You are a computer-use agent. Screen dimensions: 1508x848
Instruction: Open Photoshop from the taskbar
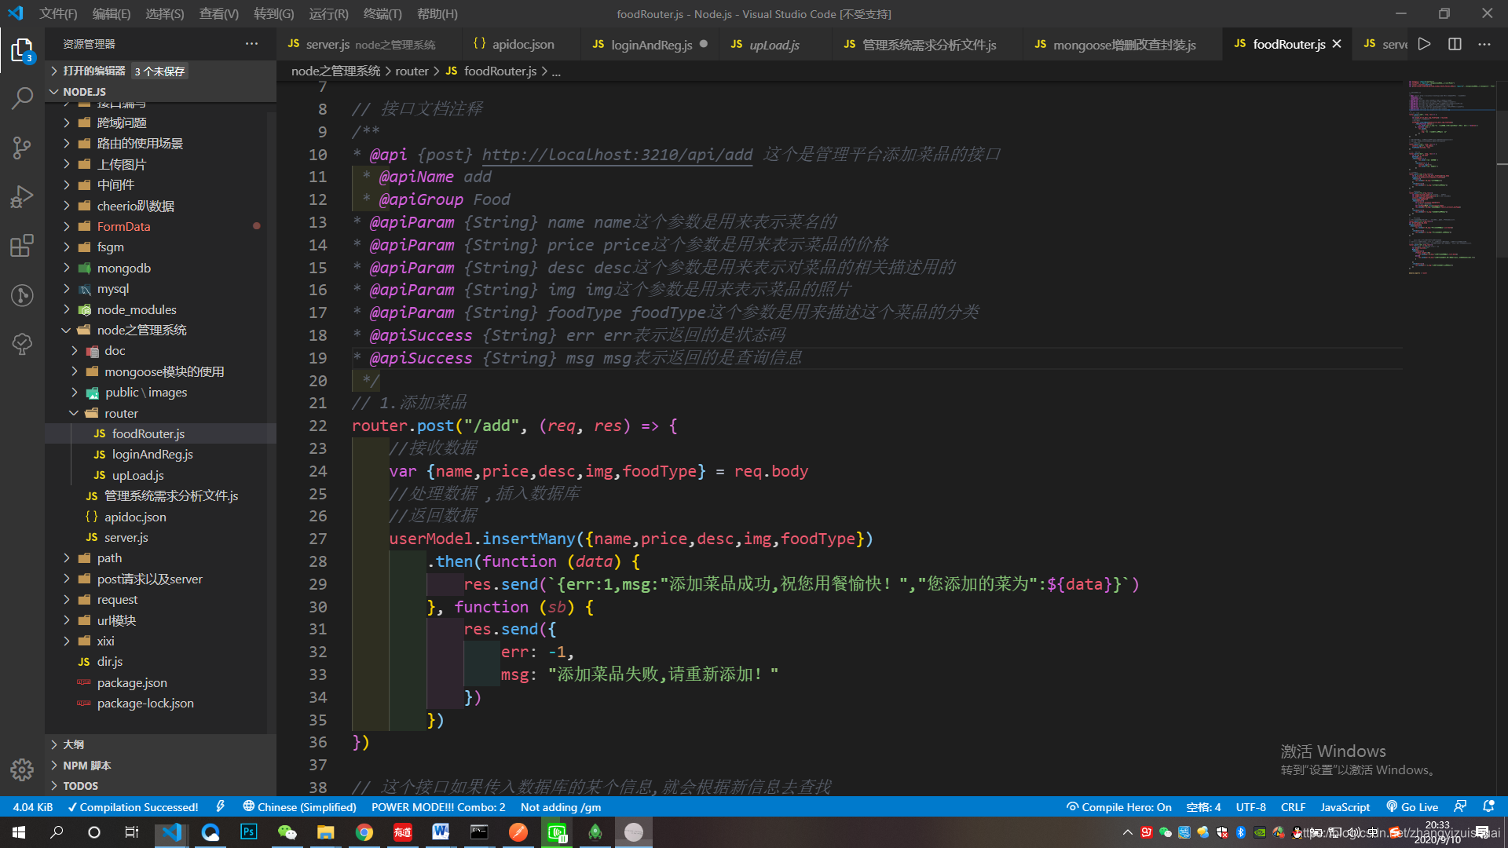248,832
